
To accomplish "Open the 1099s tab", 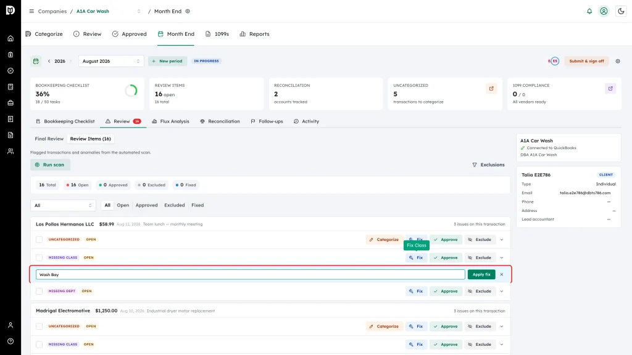I will (x=217, y=34).
